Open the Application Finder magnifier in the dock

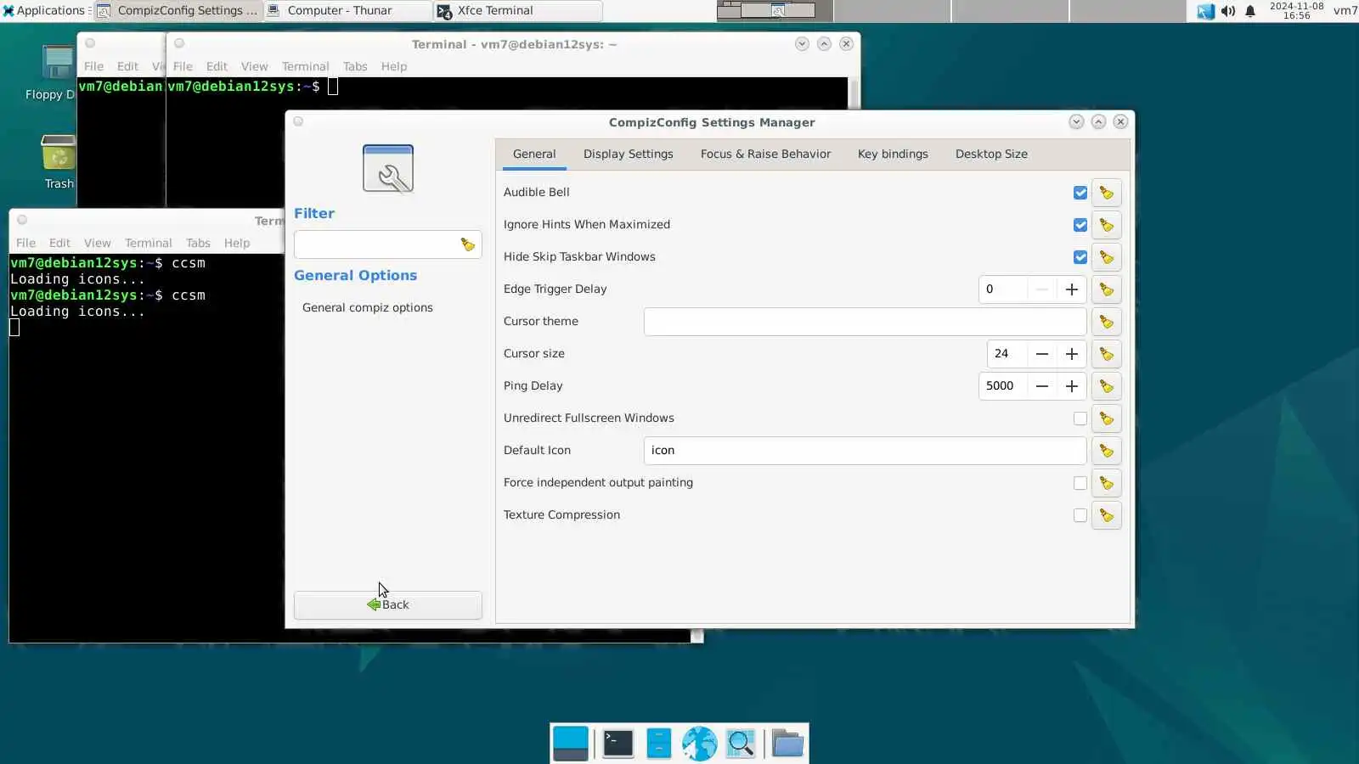pyautogui.click(x=741, y=744)
